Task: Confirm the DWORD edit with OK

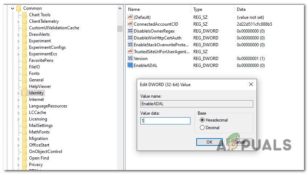Action: click(x=209, y=142)
